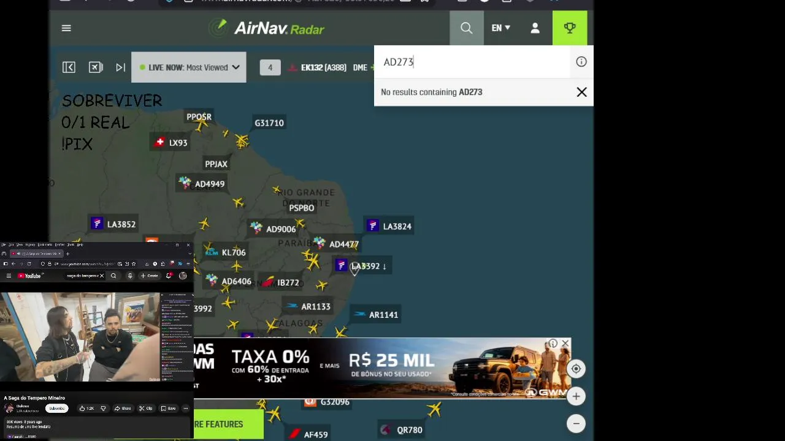This screenshot has width=785, height=441.
Task: Dislike the YouTube video
Action: click(x=103, y=409)
